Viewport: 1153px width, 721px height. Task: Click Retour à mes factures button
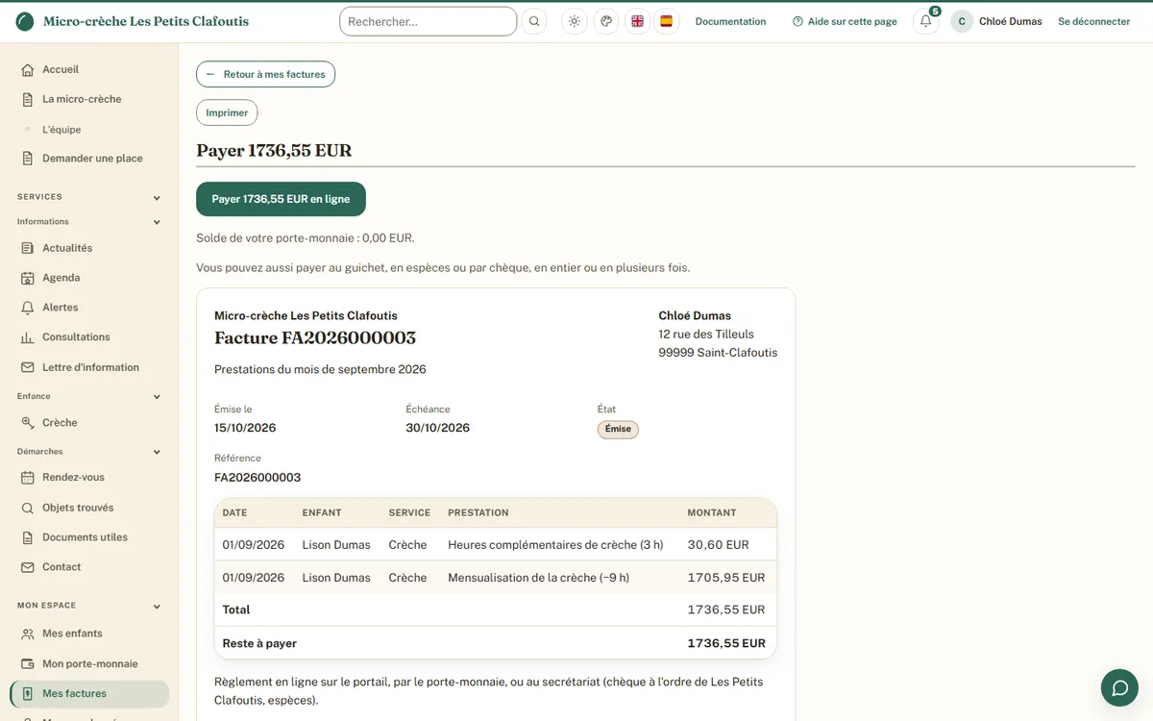[x=265, y=74]
